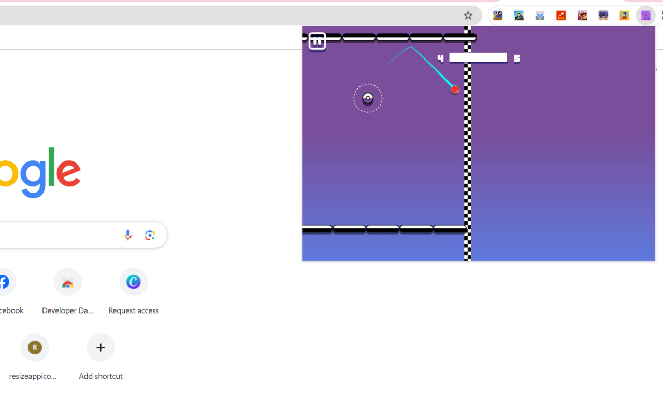This screenshot has height=414, width=663.
Task: Open the Basket Random bookmark icon
Action: [x=603, y=16]
